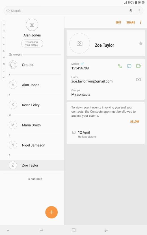The image size is (147, 235).
Task: Tap the Android back navigation button
Action: [x=106, y=230]
